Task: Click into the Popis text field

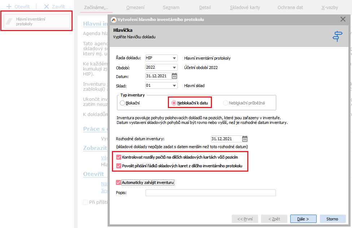Action: 210,193
